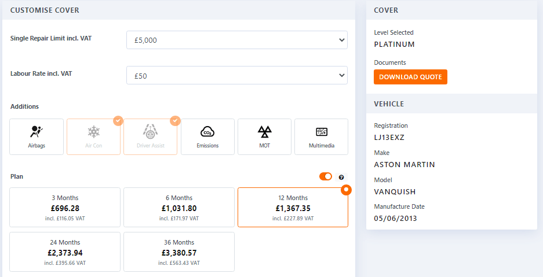Viewport: 543px width, 277px height.
Task: Click the help question mark icon
Action: 341,177
